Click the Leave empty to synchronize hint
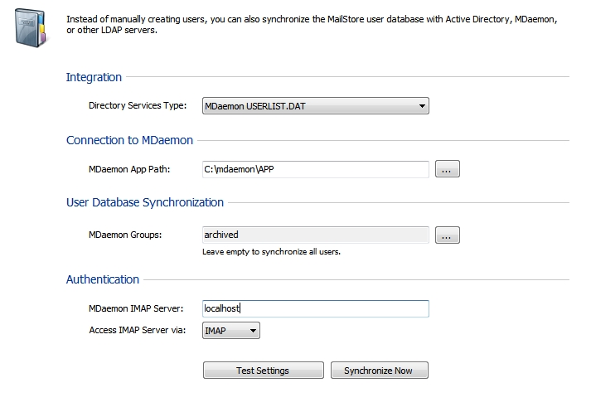The height and width of the screenshot is (412, 591). (271, 252)
